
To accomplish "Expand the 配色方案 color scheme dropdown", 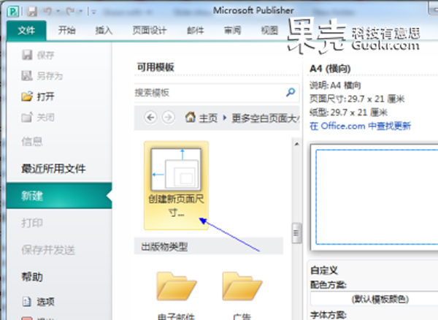I will [372, 299].
